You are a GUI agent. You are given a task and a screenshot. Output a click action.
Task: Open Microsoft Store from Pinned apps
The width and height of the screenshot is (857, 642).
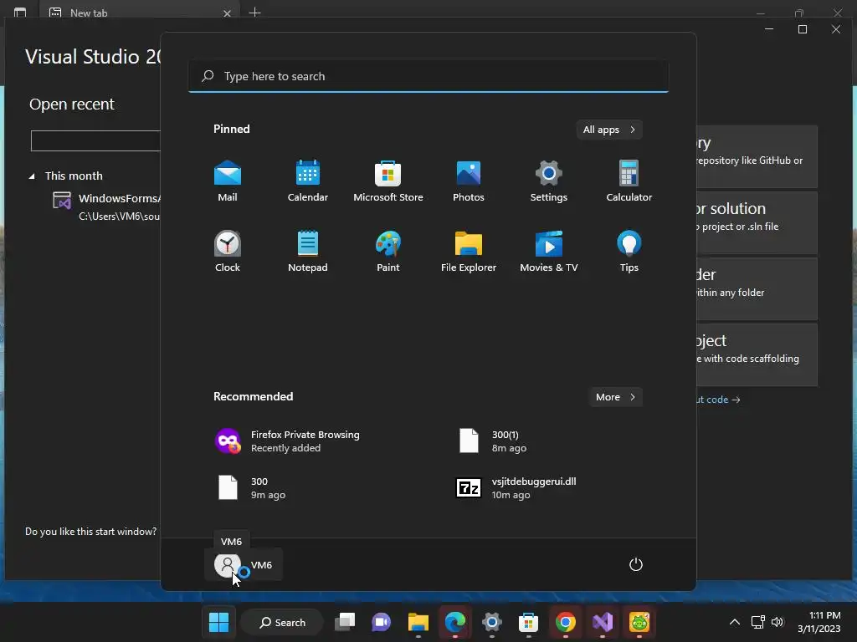(x=388, y=181)
